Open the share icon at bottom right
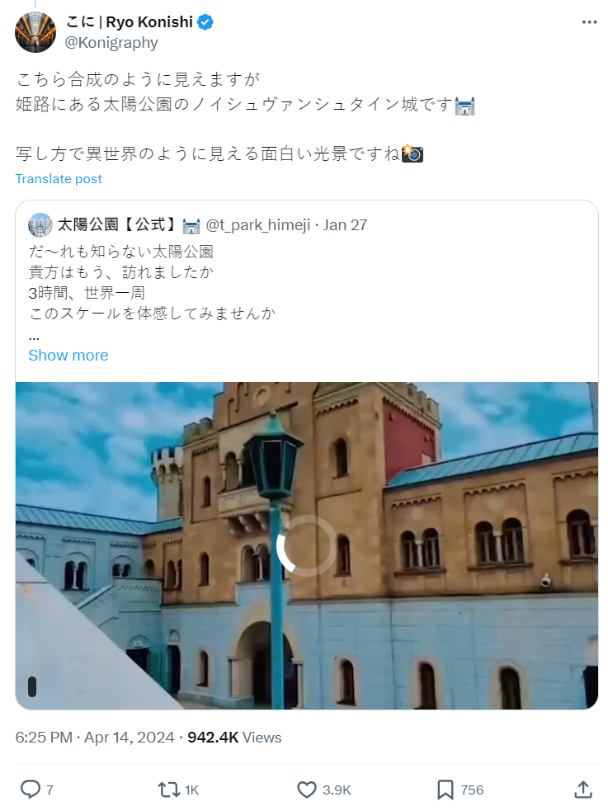 point(582,790)
